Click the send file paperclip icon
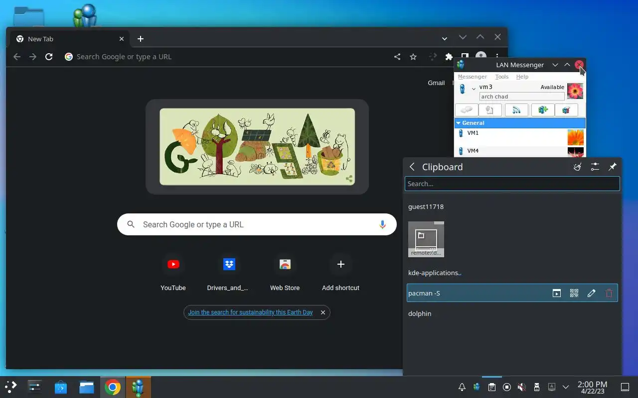The height and width of the screenshot is (398, 638). pos(489,110)
